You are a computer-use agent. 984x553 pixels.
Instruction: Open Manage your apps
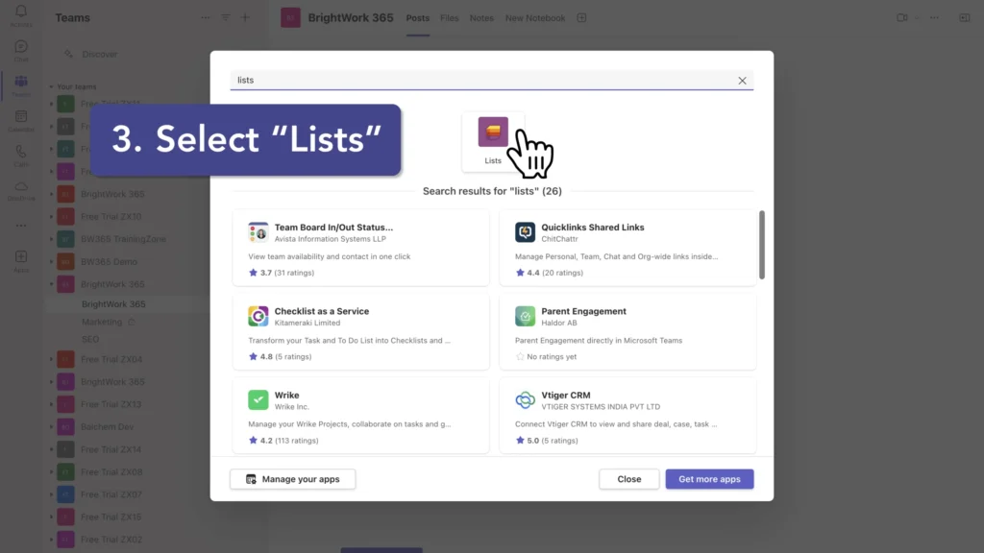tap(292, 478)
